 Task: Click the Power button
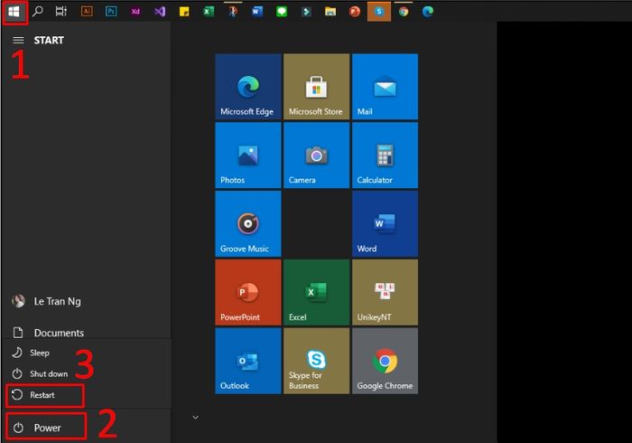pos(46,428)
